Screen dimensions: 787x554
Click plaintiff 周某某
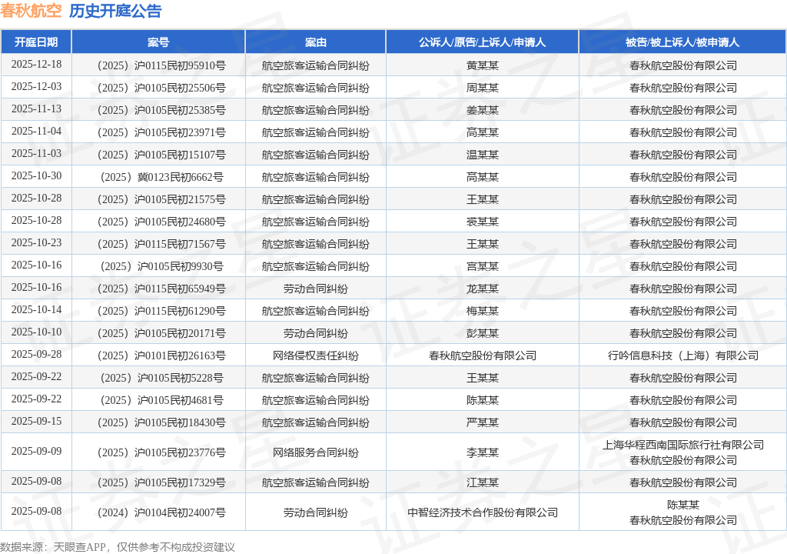click(482, 88)
